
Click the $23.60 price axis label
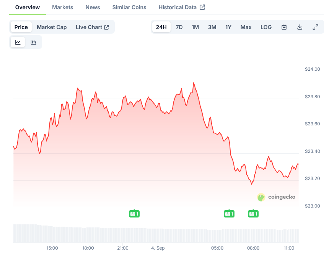pos(313,124)
